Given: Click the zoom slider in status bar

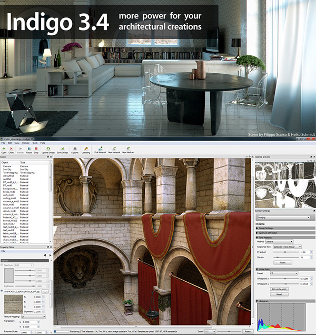Looking at the screenshot, I should [x=229, y=331].
